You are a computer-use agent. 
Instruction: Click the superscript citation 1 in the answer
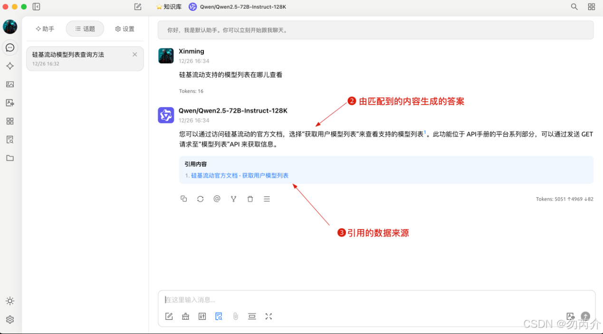coord(425,132)
